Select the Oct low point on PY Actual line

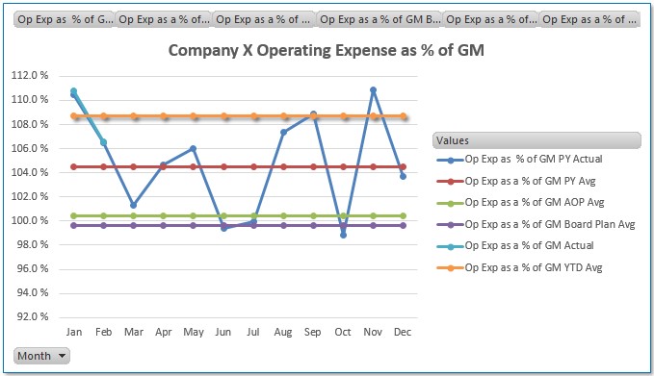(x=343, y=236)
